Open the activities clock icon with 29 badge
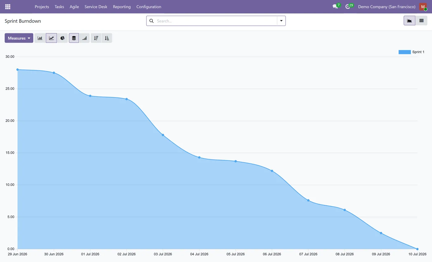Viewport: 432px width, 262px height. point(349,6)
